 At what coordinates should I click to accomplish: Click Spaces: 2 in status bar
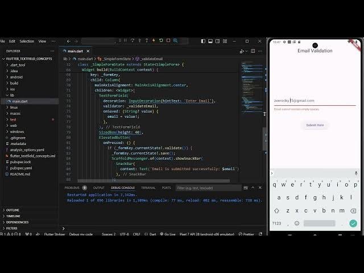109,234
